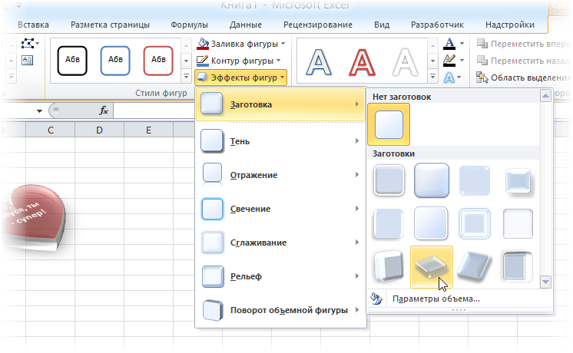Open the Вставка ribbon tab
Image resolution: width=573 pixels, height=353 pixels.
coord(33,25)
